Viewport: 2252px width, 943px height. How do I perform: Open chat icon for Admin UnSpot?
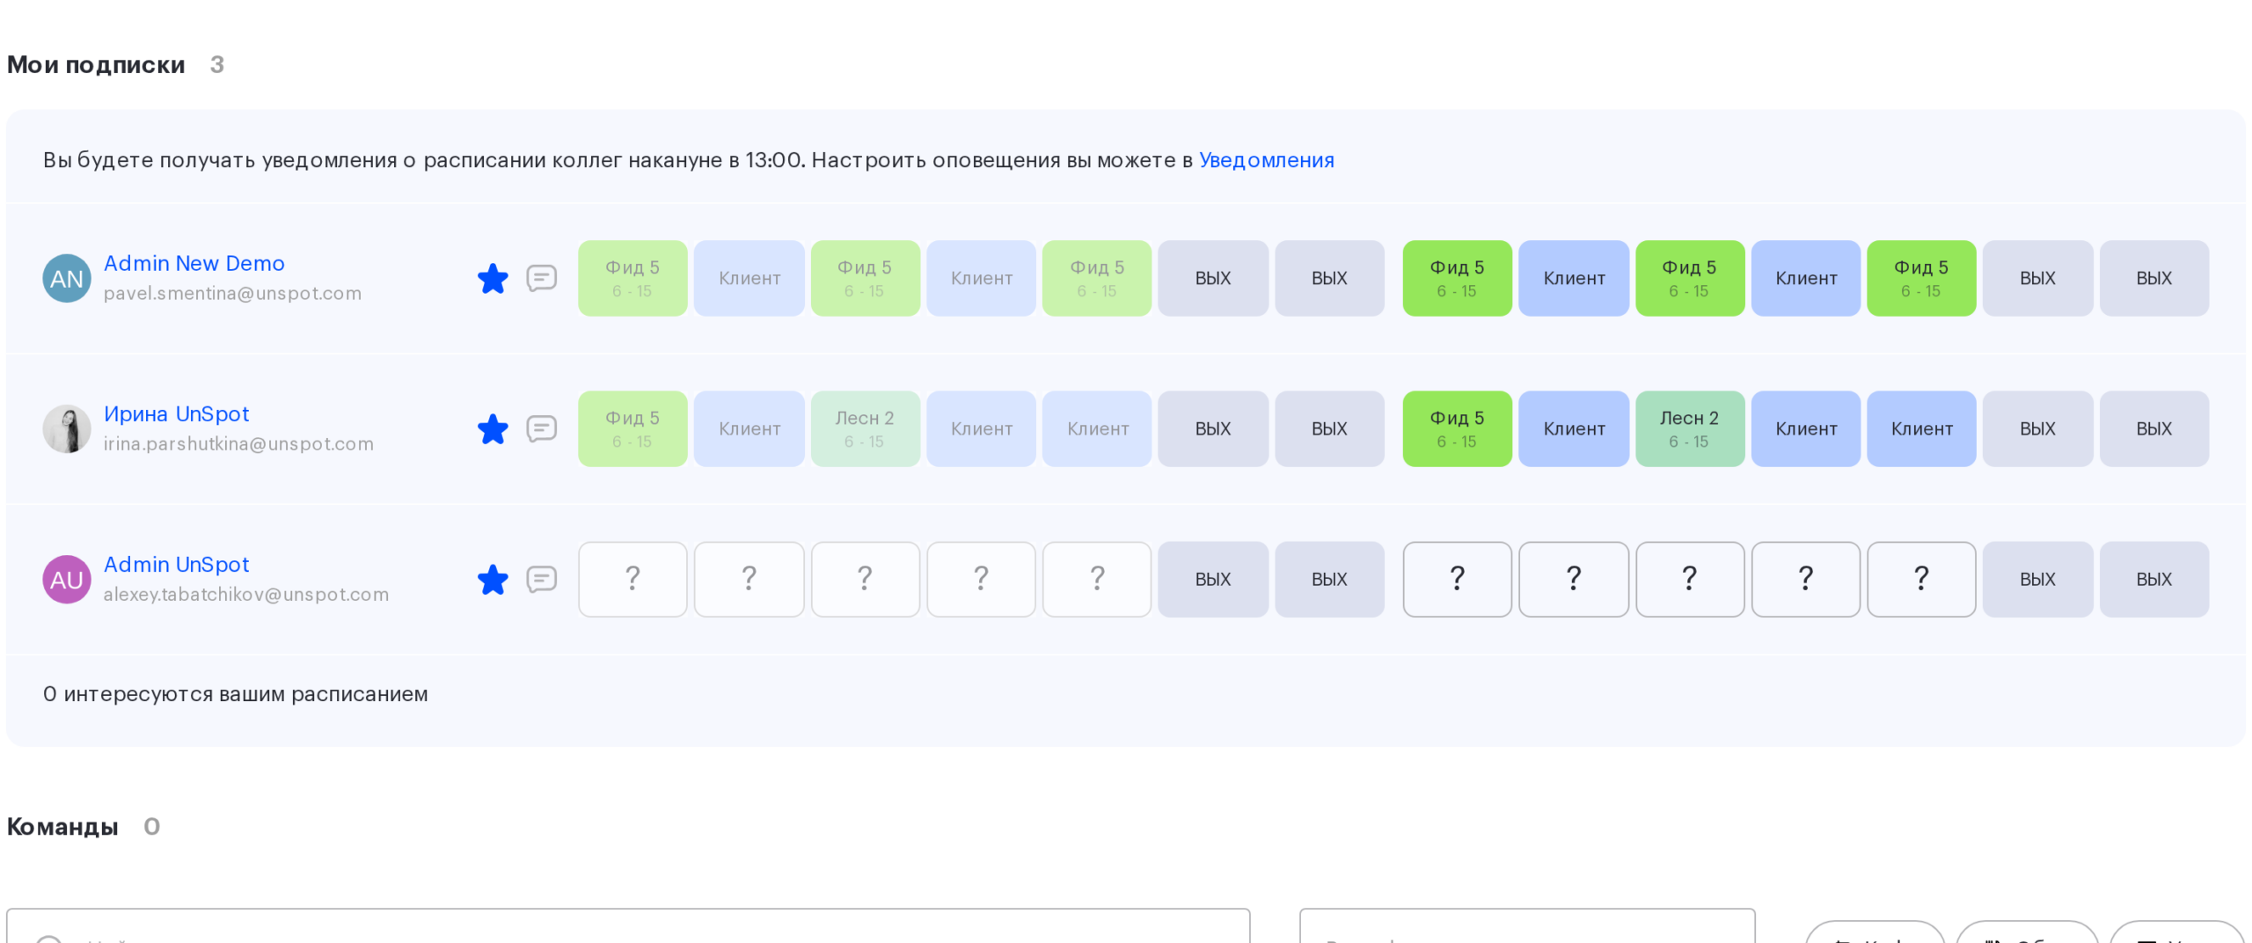(541, 579)
